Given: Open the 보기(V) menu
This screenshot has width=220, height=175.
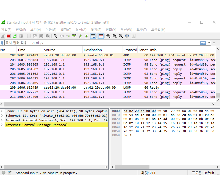Looking at the screenshot, I should pos(36,30).
